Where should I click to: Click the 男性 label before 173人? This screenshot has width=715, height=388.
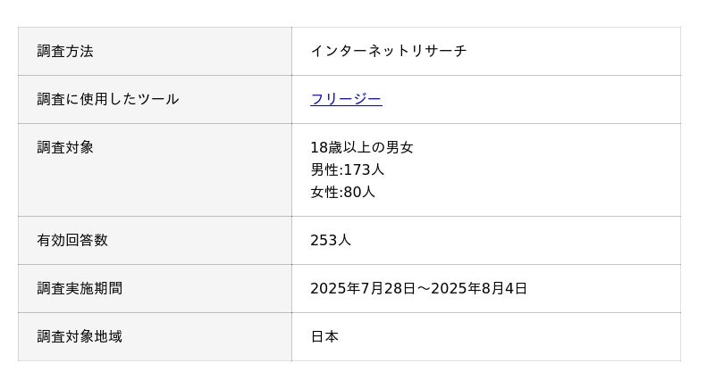[324, 169]
